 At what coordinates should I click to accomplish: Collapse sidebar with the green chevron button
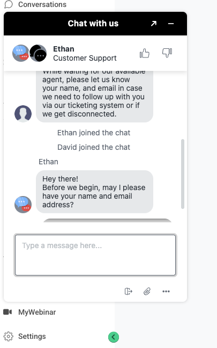click(x=114, y=337)
